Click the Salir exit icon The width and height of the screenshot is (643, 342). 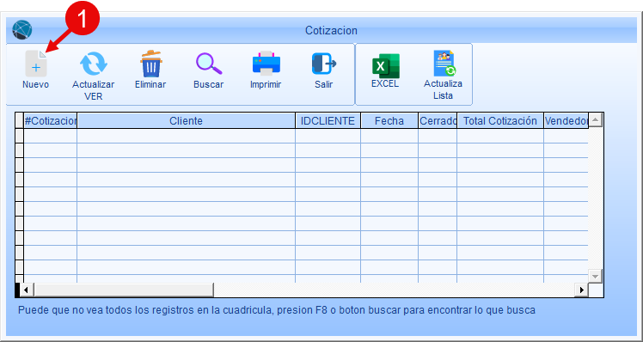point(323,64)
